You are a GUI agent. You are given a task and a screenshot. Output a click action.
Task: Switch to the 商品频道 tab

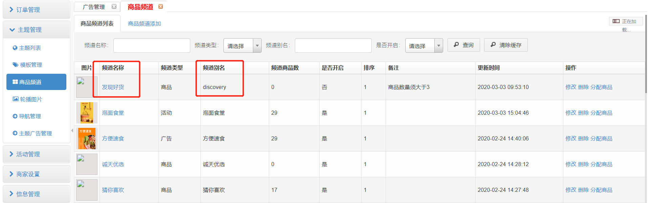click(140, 7)
